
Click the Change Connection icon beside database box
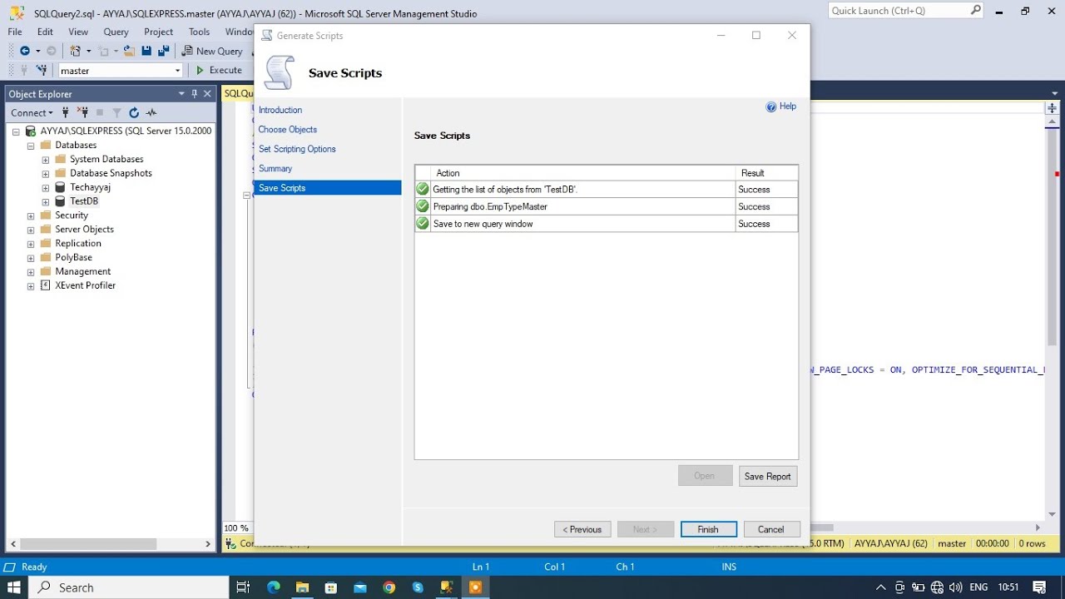(x=41, y=71)
